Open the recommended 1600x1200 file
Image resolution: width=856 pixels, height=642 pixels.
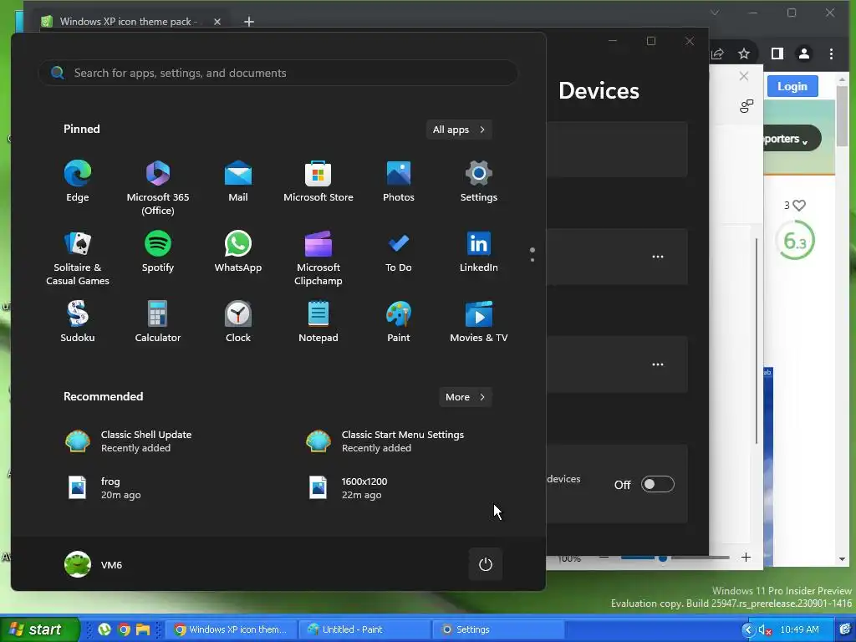pos(349,488)
